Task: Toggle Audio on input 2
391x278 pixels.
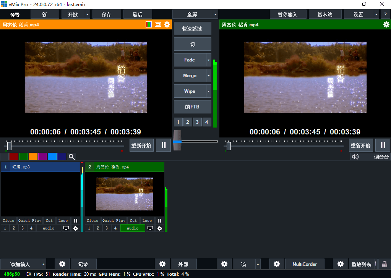Action: pos(133,228)
